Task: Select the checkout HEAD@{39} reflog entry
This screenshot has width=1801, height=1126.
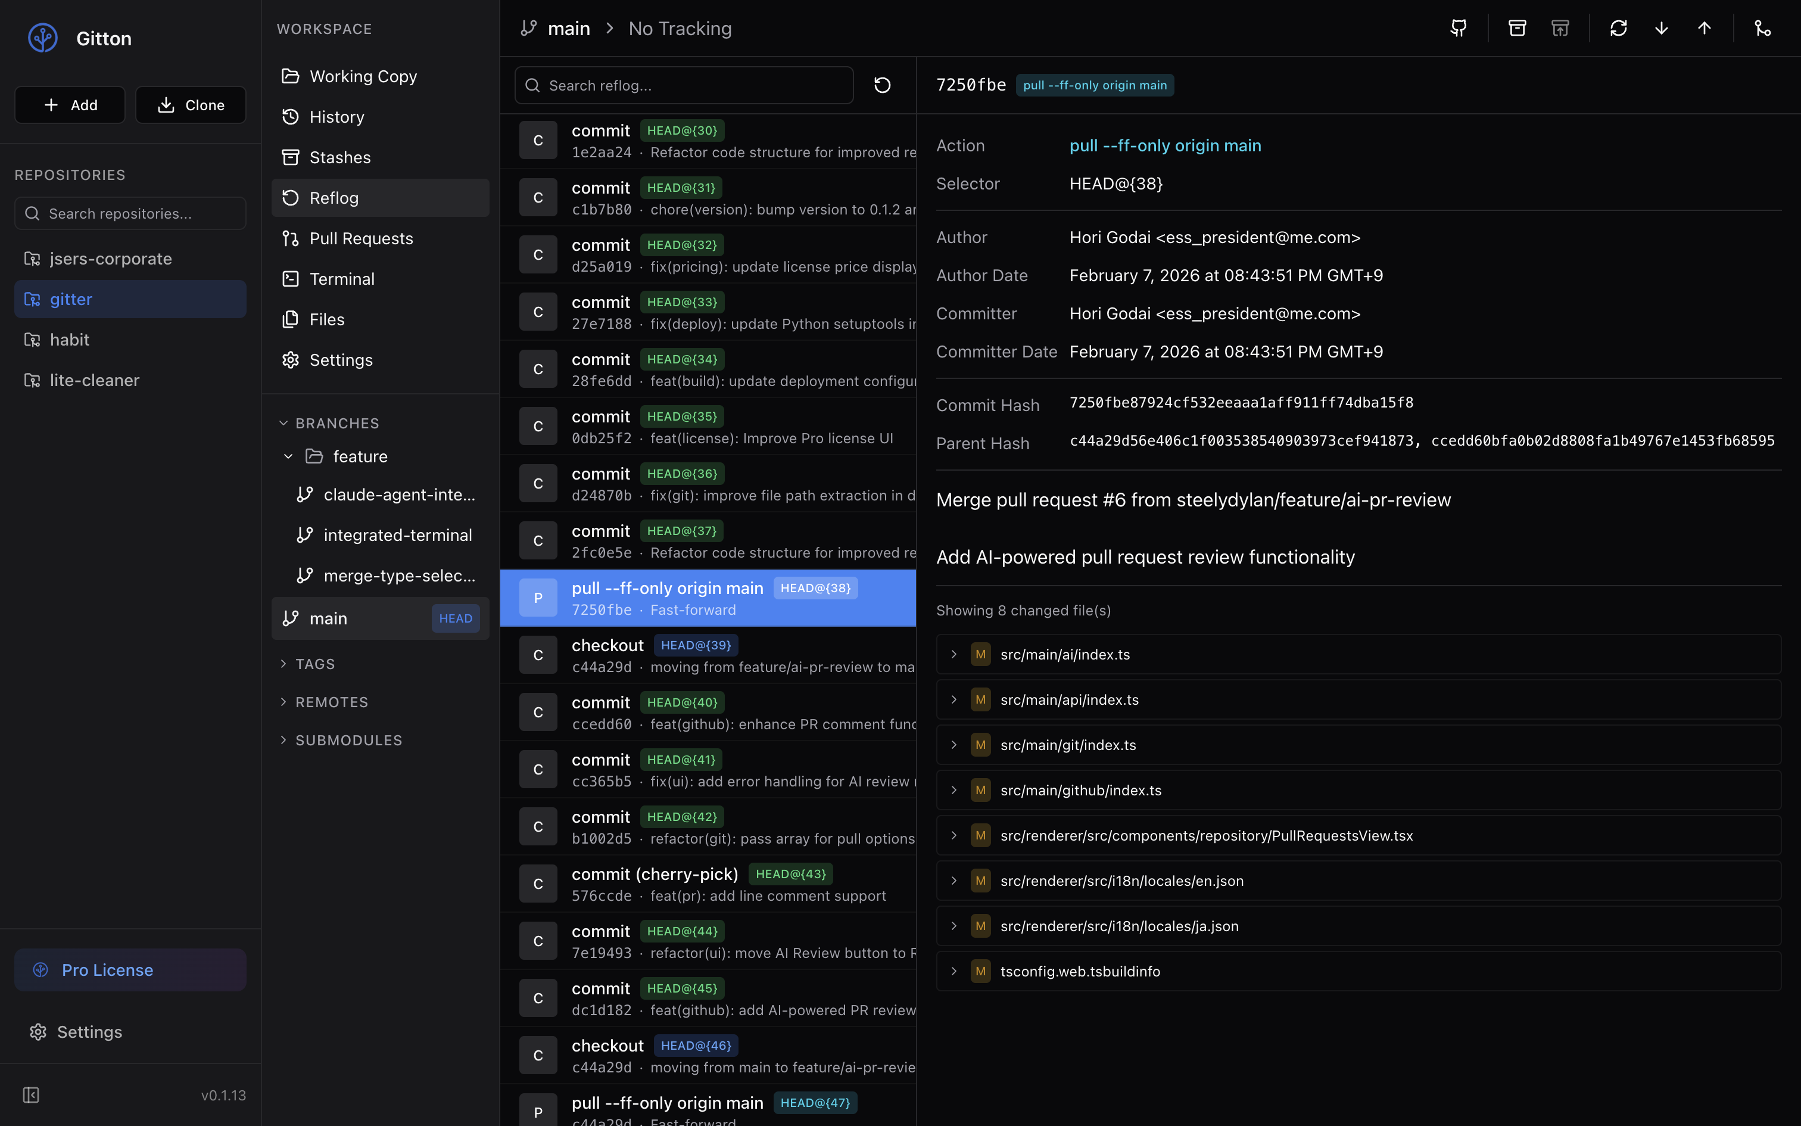Action: pyautogui.click(x=707, y=655)
